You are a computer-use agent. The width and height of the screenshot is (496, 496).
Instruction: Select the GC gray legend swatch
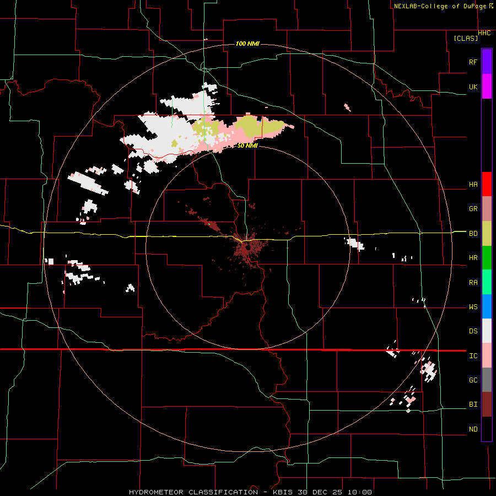(487, 380)
